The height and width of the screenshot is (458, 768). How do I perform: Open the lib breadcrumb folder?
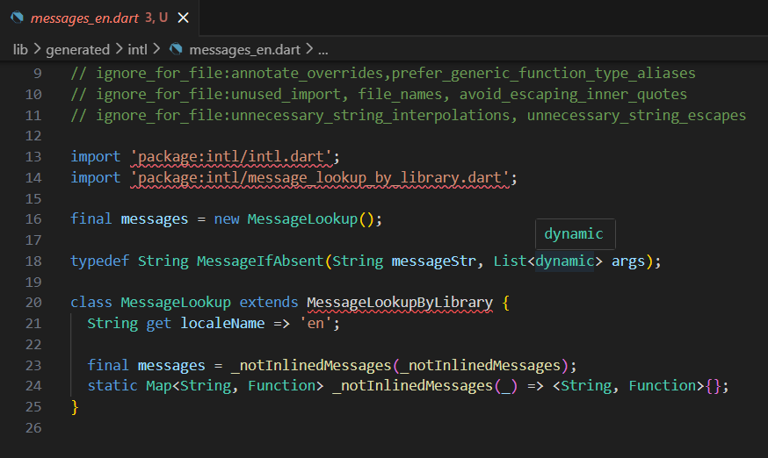[20, 49]
